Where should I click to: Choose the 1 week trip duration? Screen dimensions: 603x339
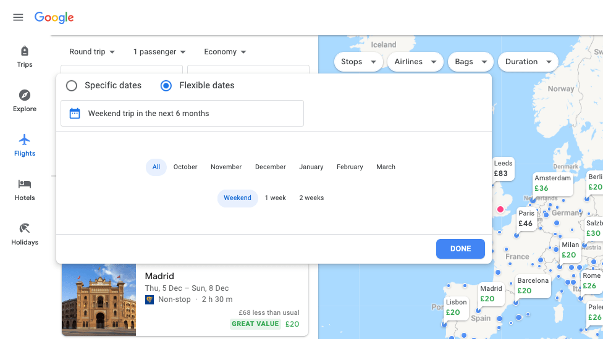pyautogui.click(x=275, y=198)
